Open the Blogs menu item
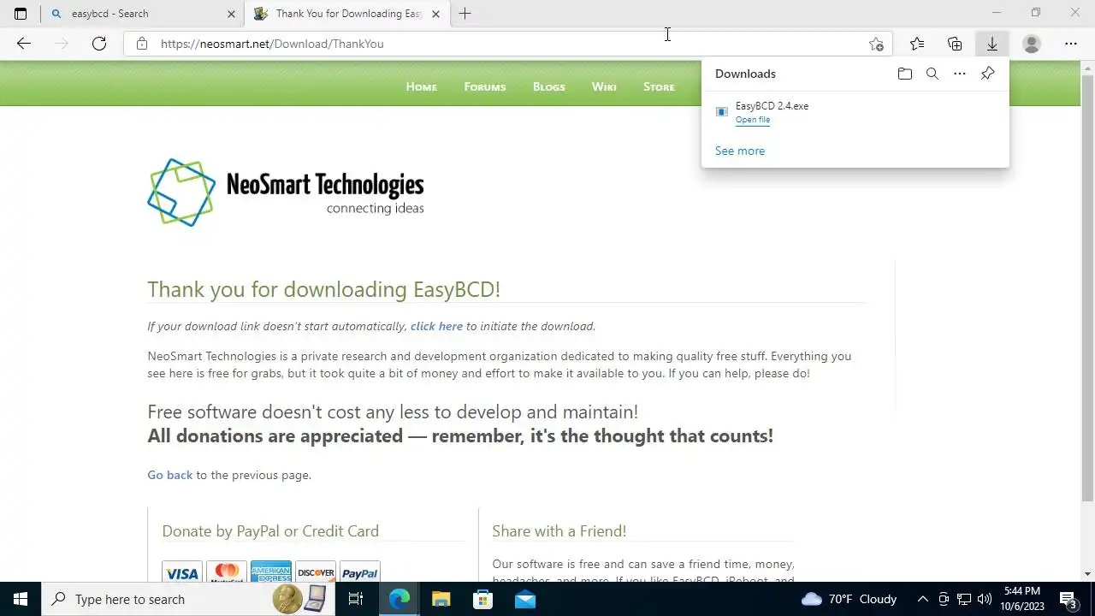 (x=548, y=86)
